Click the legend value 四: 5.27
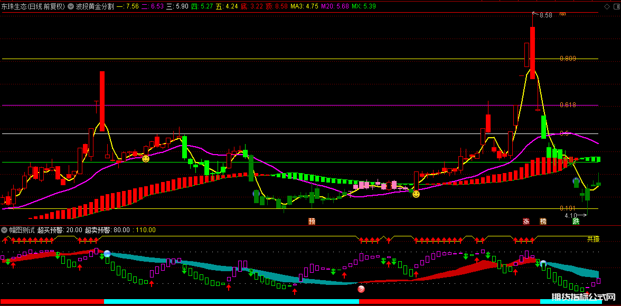Image resolution: width=621 pixels, height=306 pixels. point(202,6)
